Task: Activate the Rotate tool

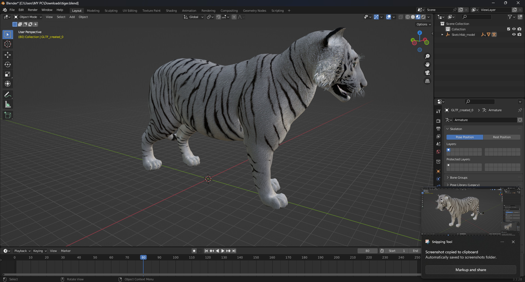Action: click(8, 64)
